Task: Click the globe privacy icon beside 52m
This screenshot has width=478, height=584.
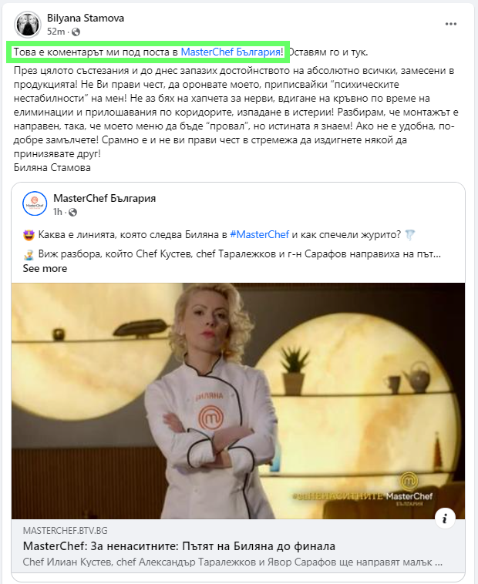Action: click(x=76, y=32)
